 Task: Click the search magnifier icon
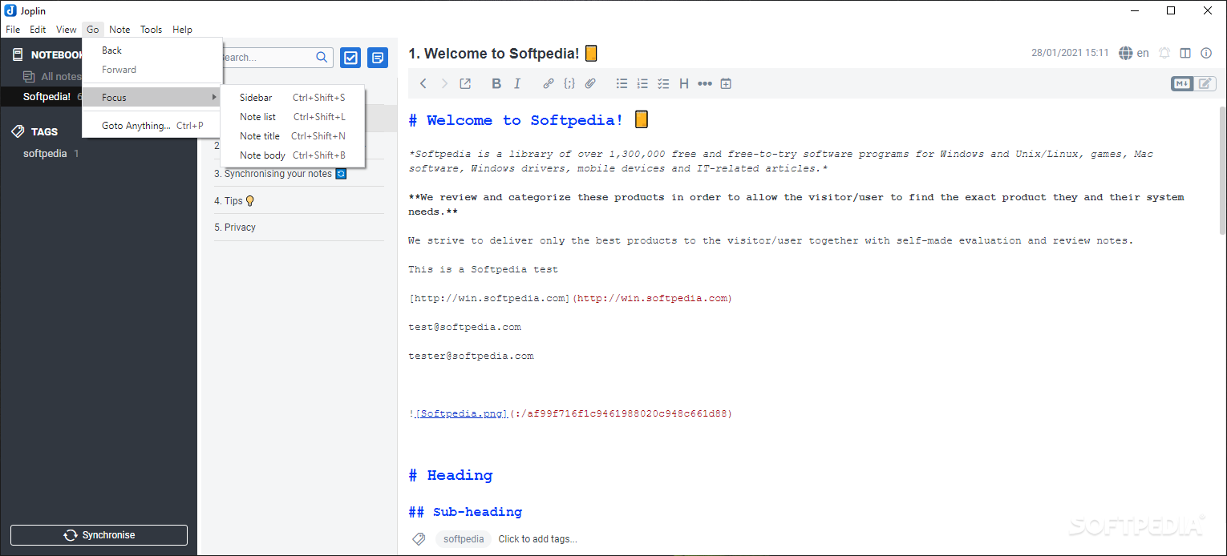point(322,57)
